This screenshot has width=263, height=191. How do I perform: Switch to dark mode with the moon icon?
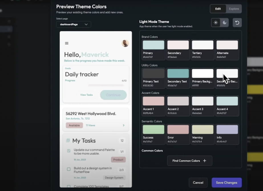pyautogui.click(x=225, y=23)
